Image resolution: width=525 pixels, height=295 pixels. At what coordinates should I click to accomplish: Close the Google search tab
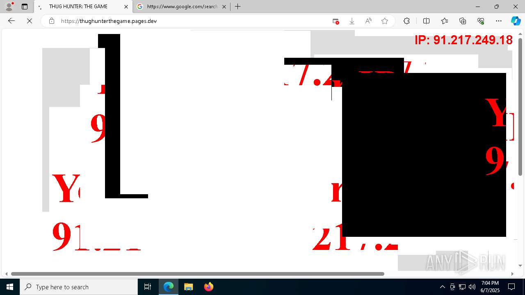coord(224,7)
